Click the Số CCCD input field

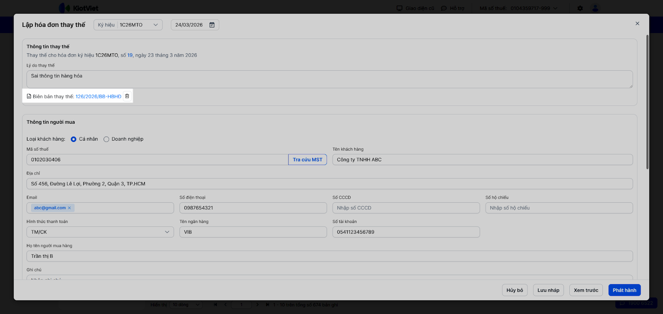pyautogui.click(x=406, y=208)
